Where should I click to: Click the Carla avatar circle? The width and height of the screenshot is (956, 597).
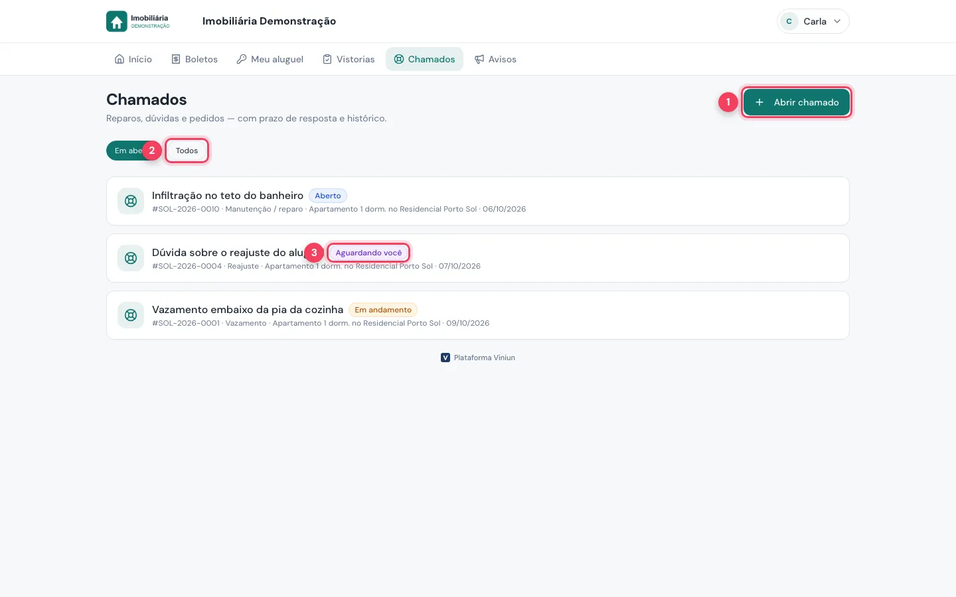(x=789, y=21)
